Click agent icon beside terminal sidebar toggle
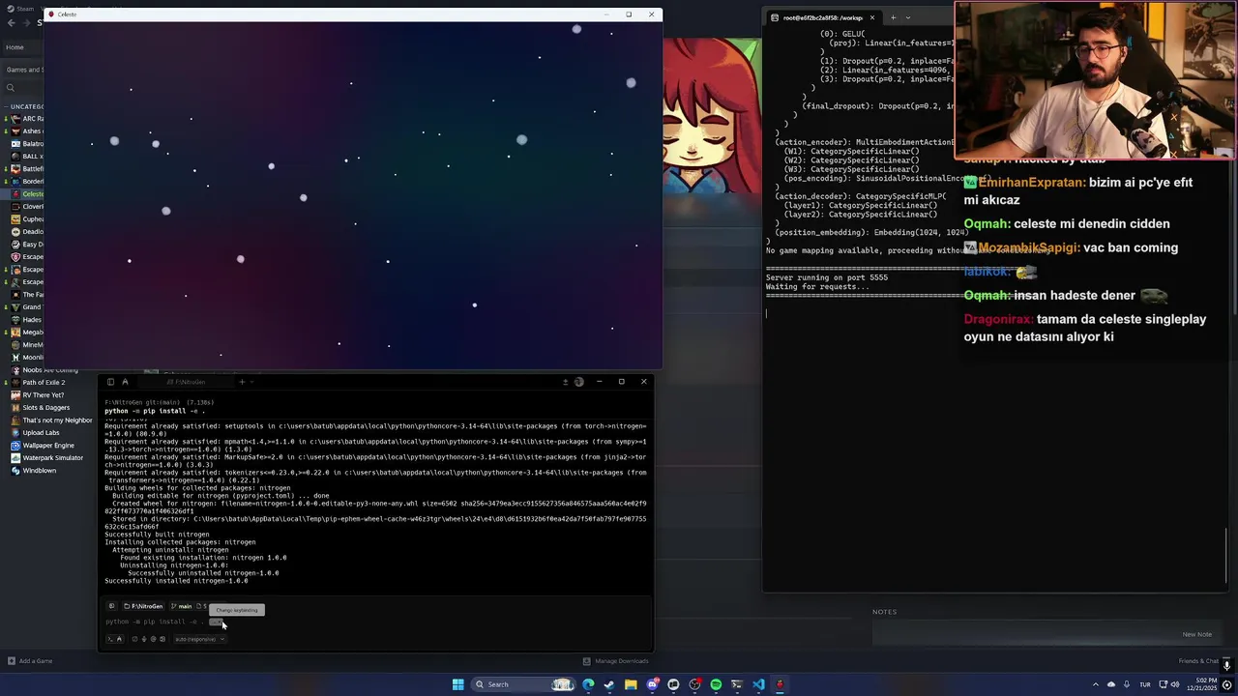The width and height of the screenshot is (1238, 696). pyautogui.click(x=125, y=382)
